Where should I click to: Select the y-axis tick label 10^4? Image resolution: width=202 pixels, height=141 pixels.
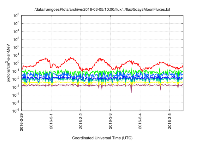[x=16, y=31]
